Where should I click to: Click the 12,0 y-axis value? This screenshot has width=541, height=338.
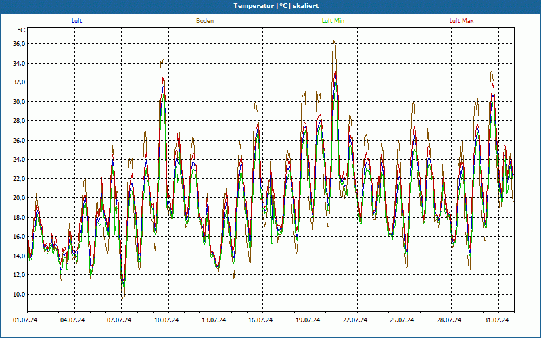tap(20, 275)
